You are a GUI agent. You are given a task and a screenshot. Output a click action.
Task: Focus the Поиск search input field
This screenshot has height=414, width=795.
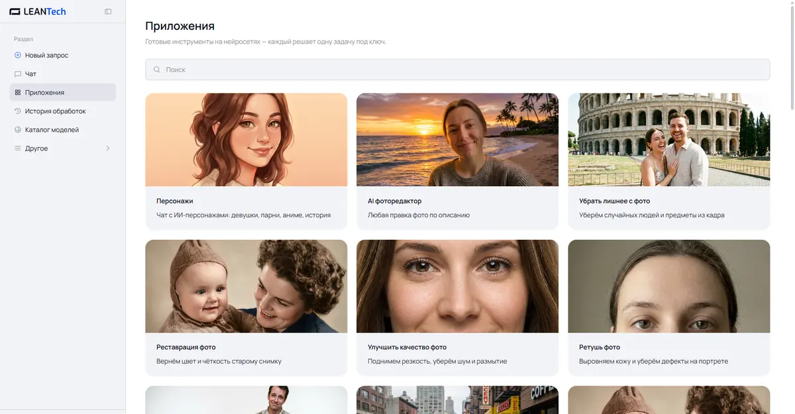(x=458, y=70)
